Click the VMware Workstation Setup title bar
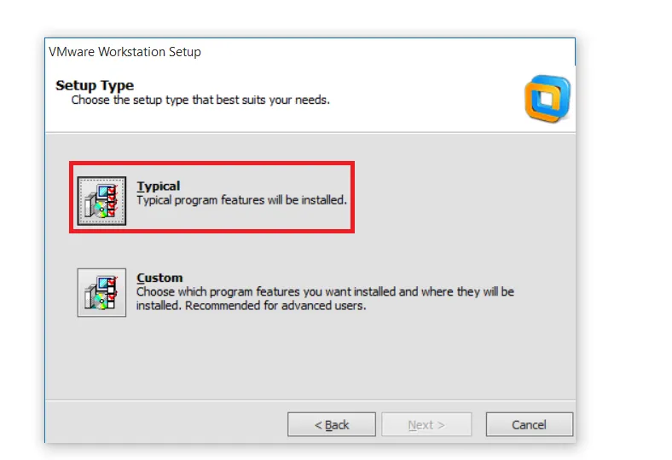The image size is (672, 460). 125,52
